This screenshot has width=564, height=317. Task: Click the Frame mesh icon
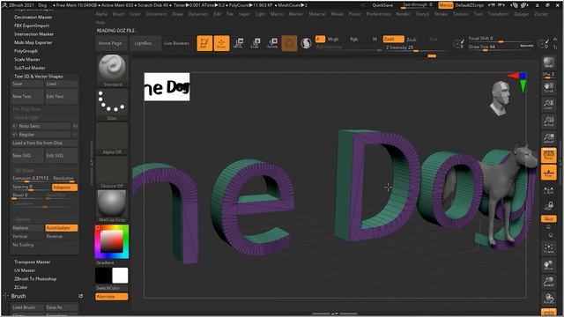pyautogui.click(x=548, y=248)
